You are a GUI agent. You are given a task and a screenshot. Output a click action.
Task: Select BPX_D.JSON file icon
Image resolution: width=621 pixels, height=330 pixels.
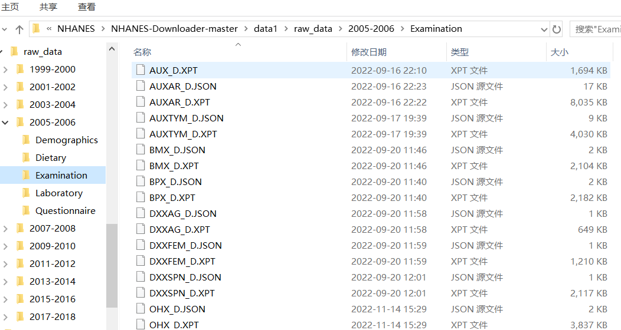(140, 181)
